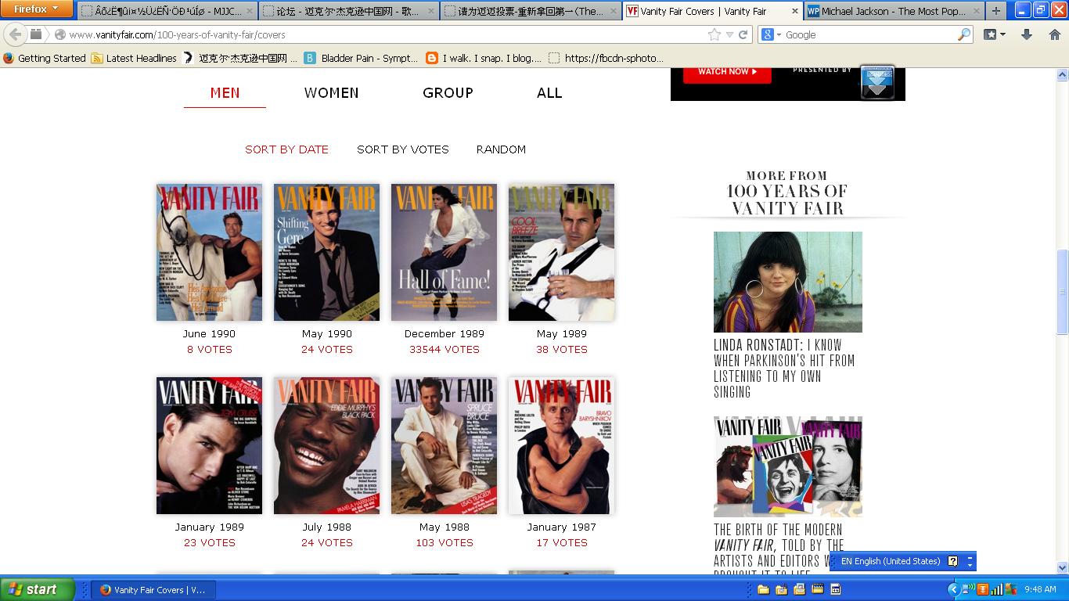Click the film strip icon in the taskbar
This screenshot has width=1069, height=601.
pyautogui.click(x=817, y=589)
